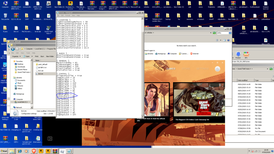Switch to the GAMES tab in Rockstar launcher
274x154 pixels.
click(171, 69)
